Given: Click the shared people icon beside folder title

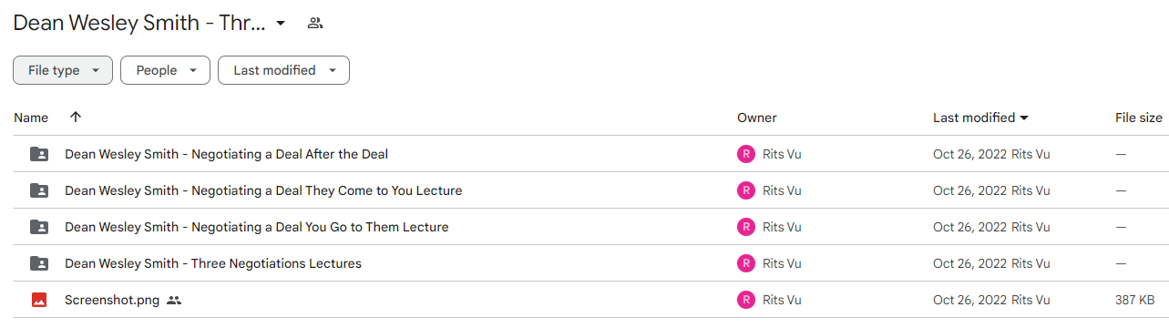Looking at the screenshot, I should tap(315, 23).
